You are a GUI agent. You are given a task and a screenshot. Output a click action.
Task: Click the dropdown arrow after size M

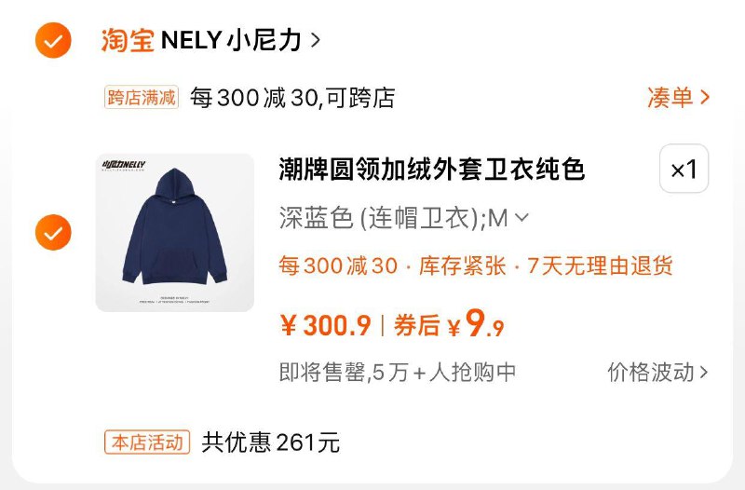(521, 218)
